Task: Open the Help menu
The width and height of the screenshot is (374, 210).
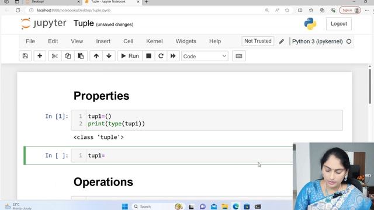Action: 215,41
